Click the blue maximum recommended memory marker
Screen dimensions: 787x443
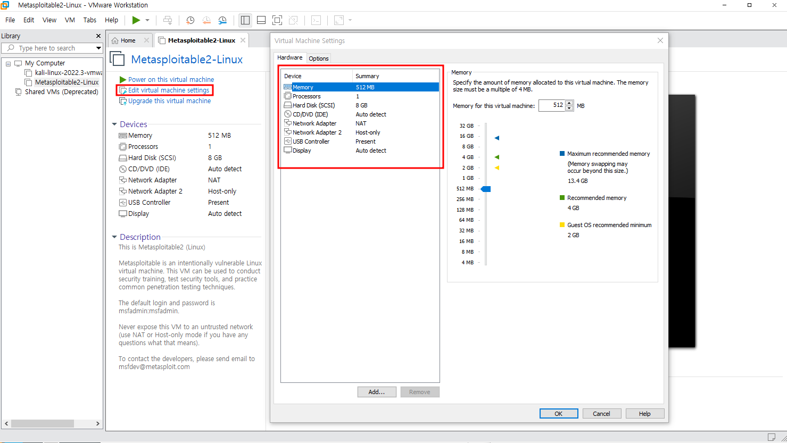(497, 138)
